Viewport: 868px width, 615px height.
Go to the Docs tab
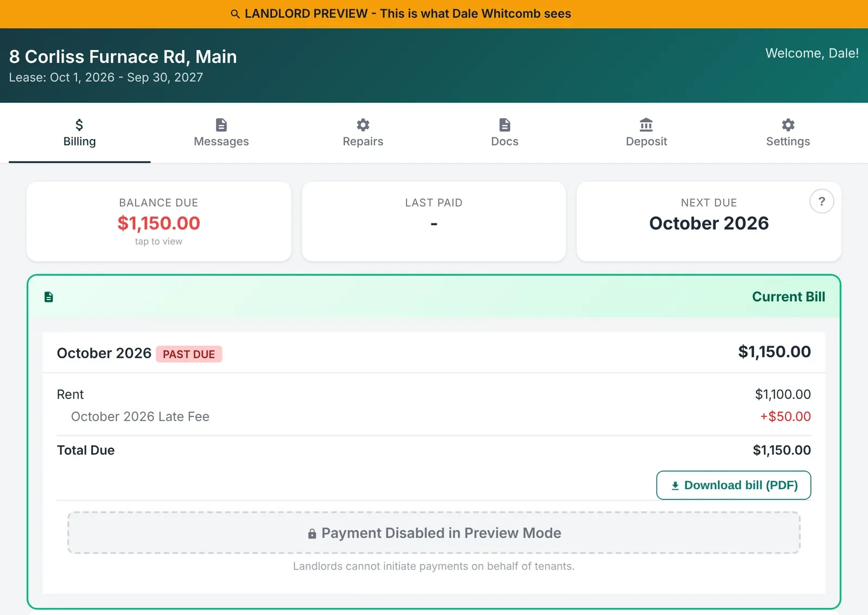coord(505,133)
